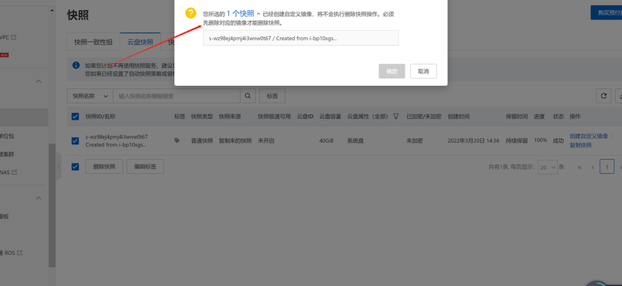622x286 pixels.
Task: Open the VPC sidebar link
Action: coord(4,37)
